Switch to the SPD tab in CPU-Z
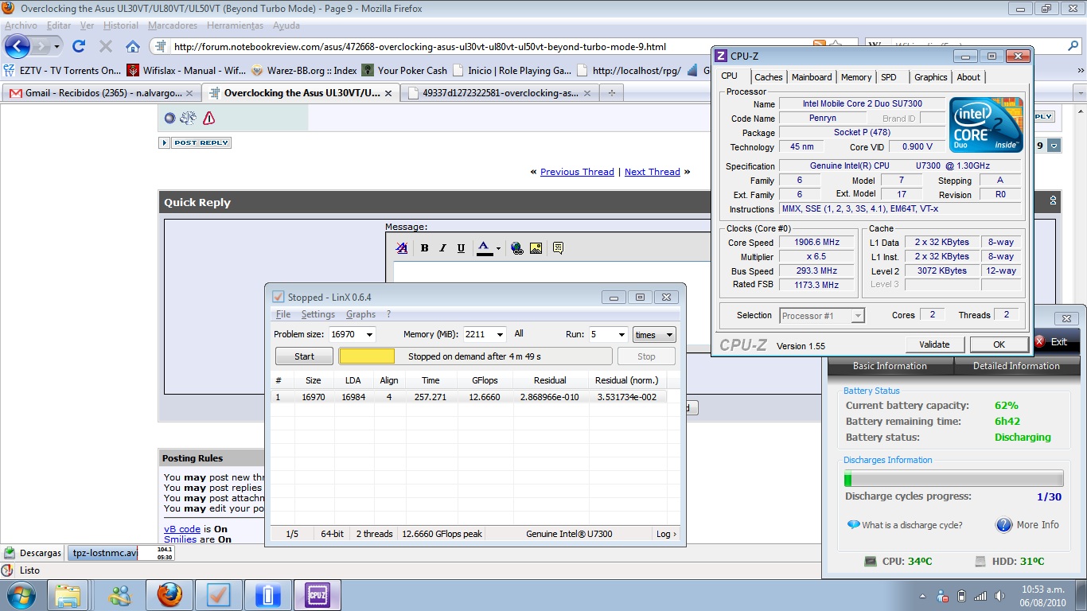1087x611 pixels. (889, 77)
